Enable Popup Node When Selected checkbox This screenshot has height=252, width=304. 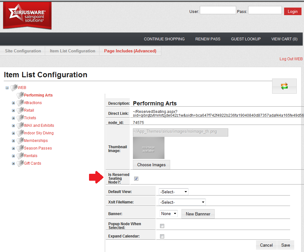point(162,226)
